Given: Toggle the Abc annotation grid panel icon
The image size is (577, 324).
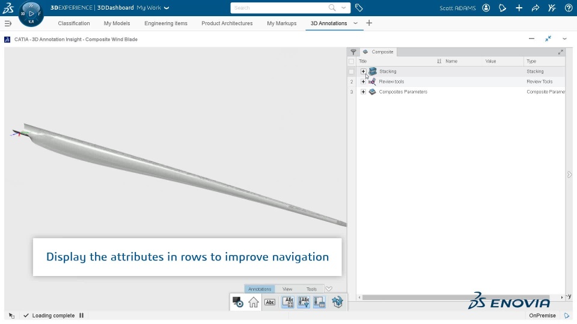Looking at the screenshot, I should (x=288, y=302).
